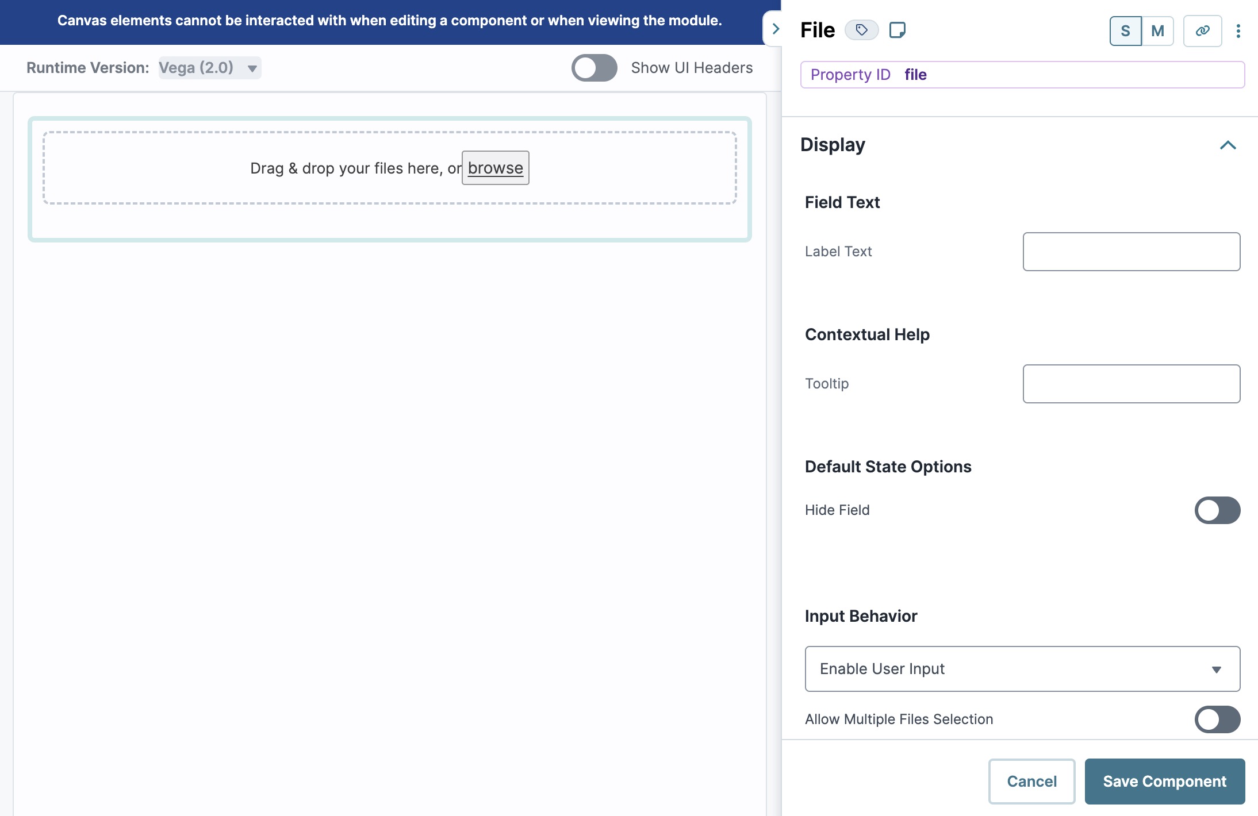Click the tag icon next to File
Screen dimensions: 1258x816
click(x=861, y=30)
